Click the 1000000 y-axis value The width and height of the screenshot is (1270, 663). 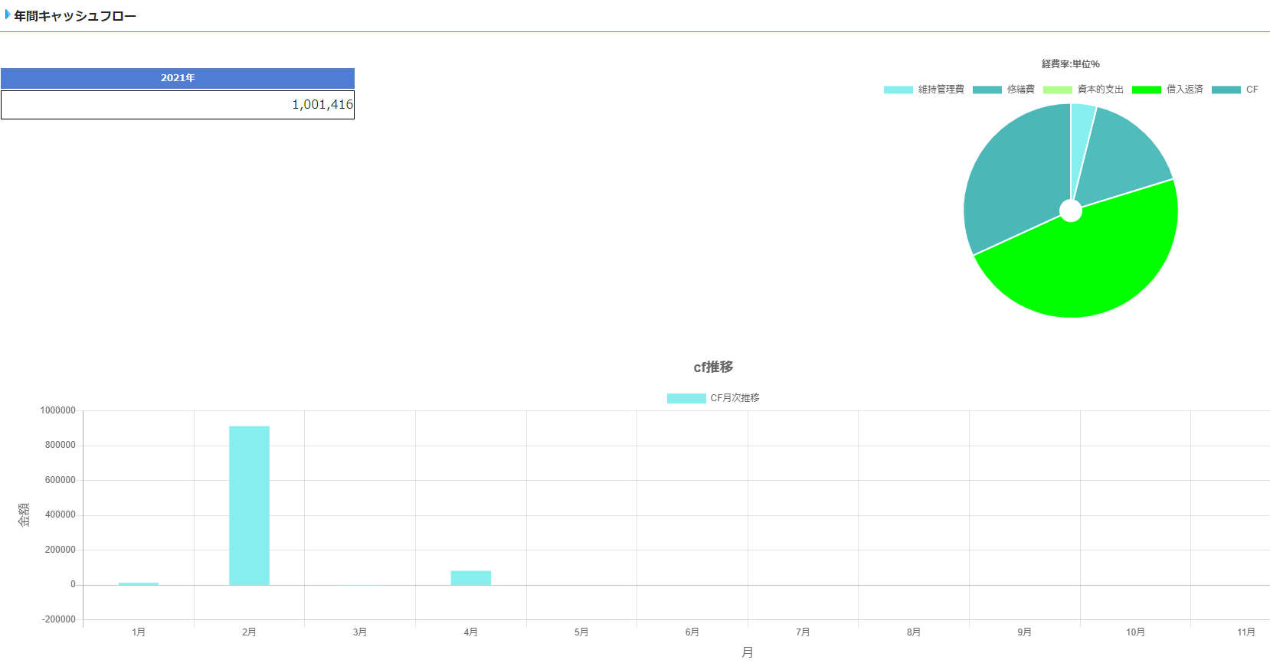pyautogui.click(x=58, y=411)
